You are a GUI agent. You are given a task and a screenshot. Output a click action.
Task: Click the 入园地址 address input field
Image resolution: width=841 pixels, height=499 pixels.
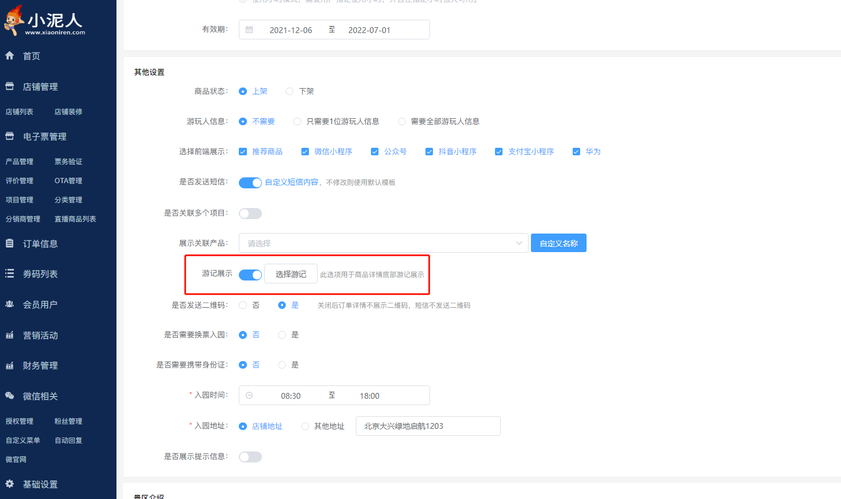click(x=427, y=426)
